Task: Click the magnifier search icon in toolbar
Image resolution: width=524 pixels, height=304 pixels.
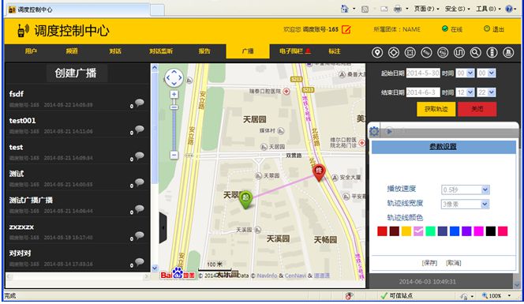Action: [x=476, y=52]
